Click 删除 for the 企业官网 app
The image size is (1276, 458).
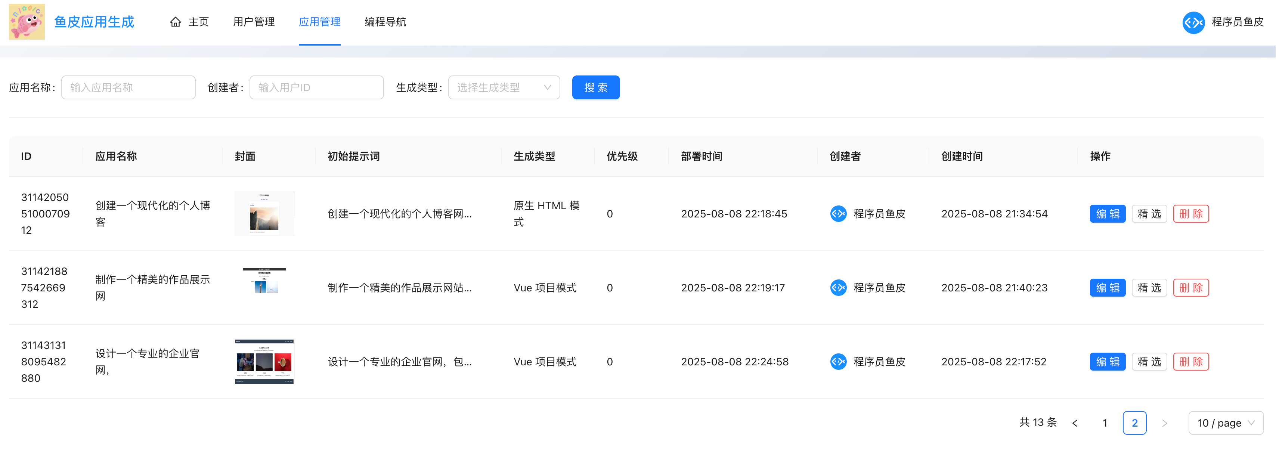[x=1190, y=362]
